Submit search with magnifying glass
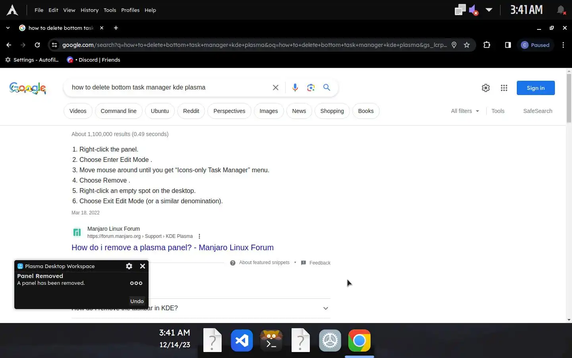Screen dimensions: 572x358 tap(327, 88)
